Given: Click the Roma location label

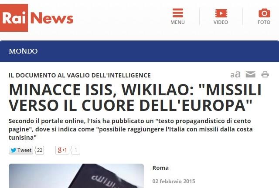Looking at the screenshot, I should [160, 168].
